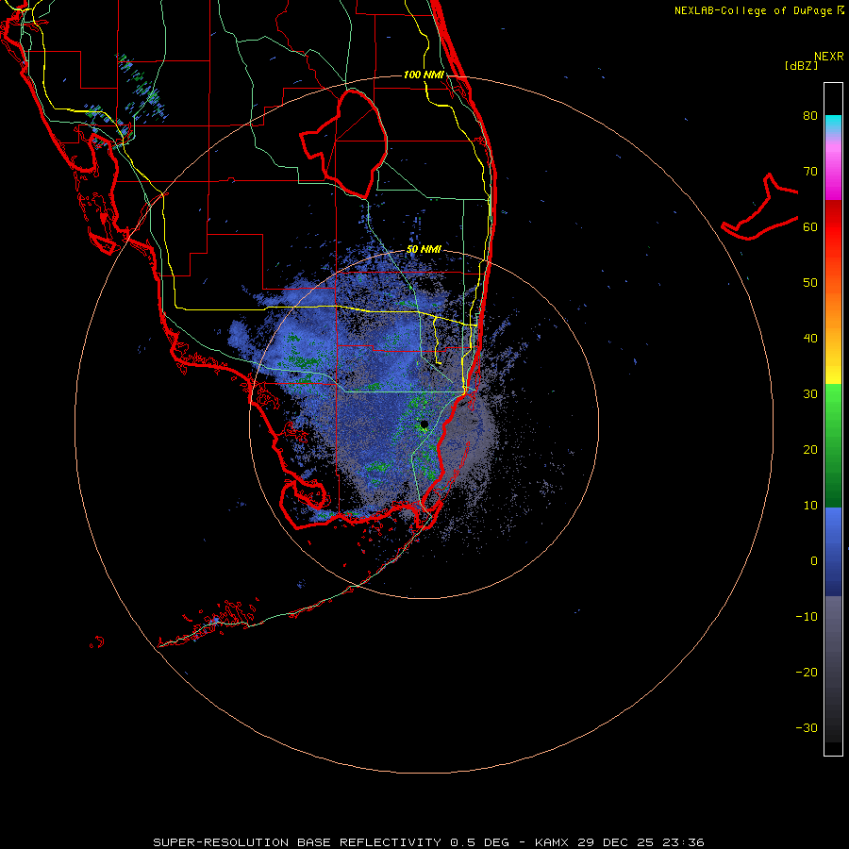849x849 pixels.
Task: Click the 40 value on dBZ scale
Action: [810, 339]
